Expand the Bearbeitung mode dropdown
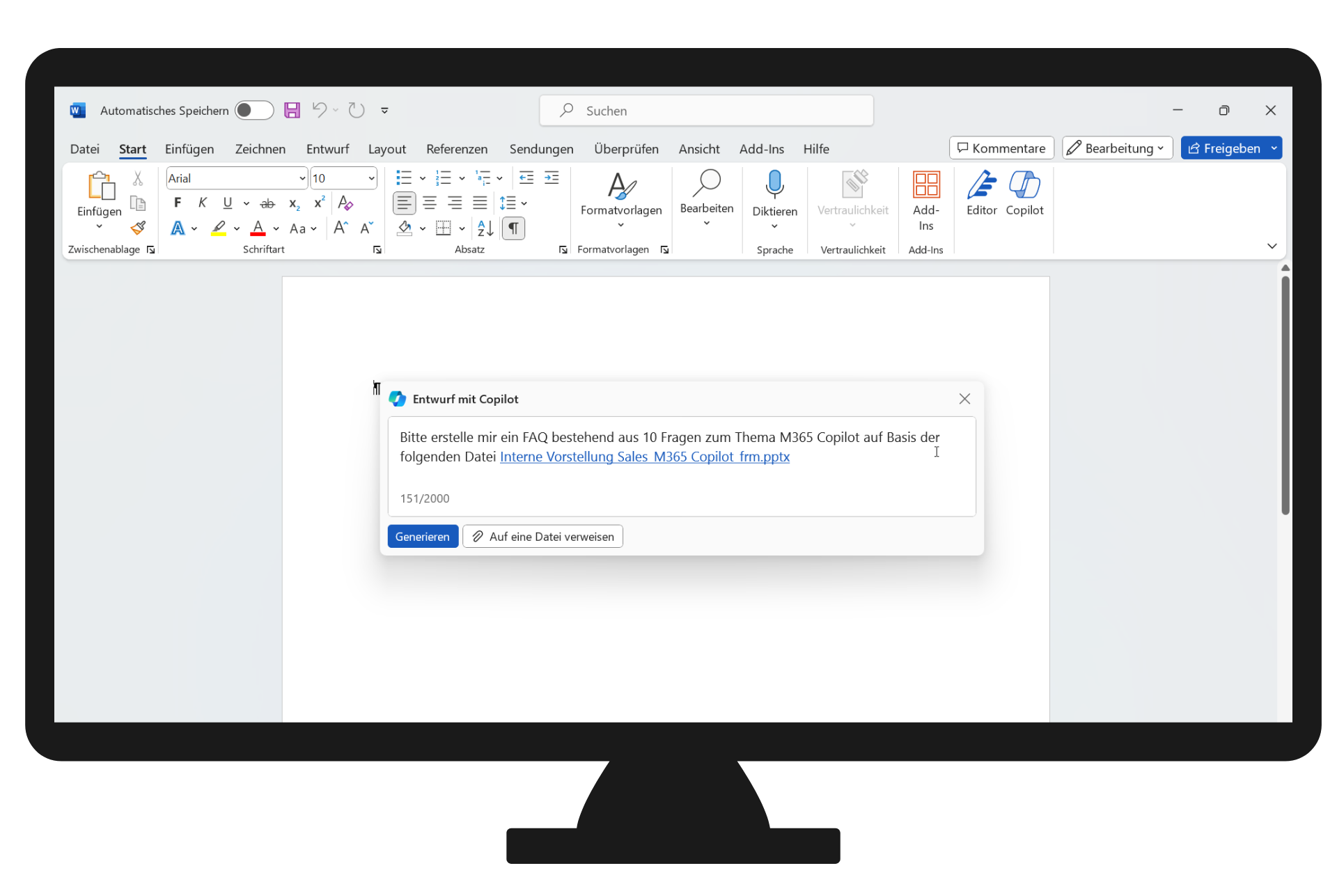1337x891 pixels. 1117,148
